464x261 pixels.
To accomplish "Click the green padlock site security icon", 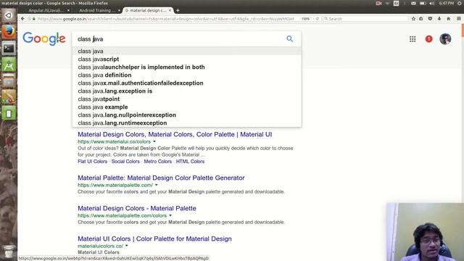I will (x=34, y=19).
